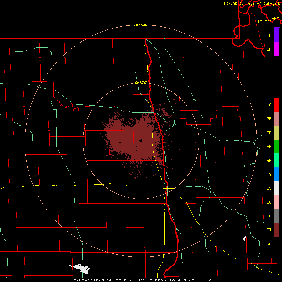Select the "RA" legend label
This screenshot has width=282, height=282.
tap(269, 161)
